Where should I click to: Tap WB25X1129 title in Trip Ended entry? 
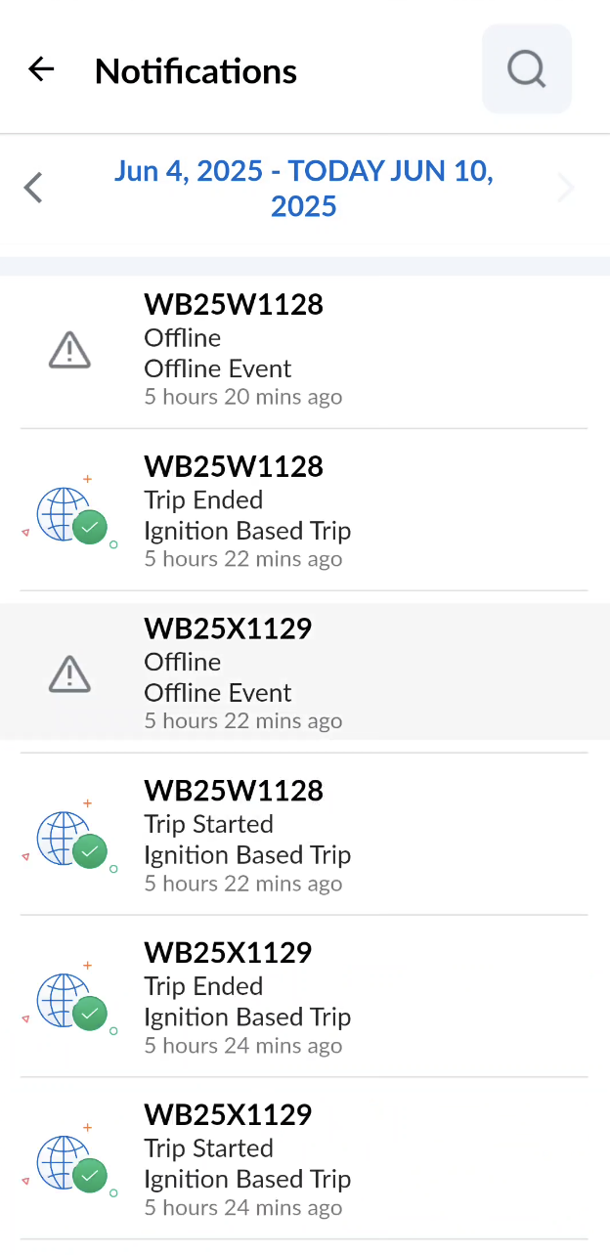(228, 953)
